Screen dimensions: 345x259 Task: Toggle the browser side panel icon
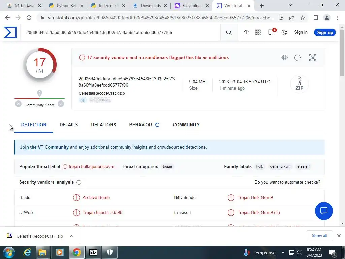pos(316,18)
